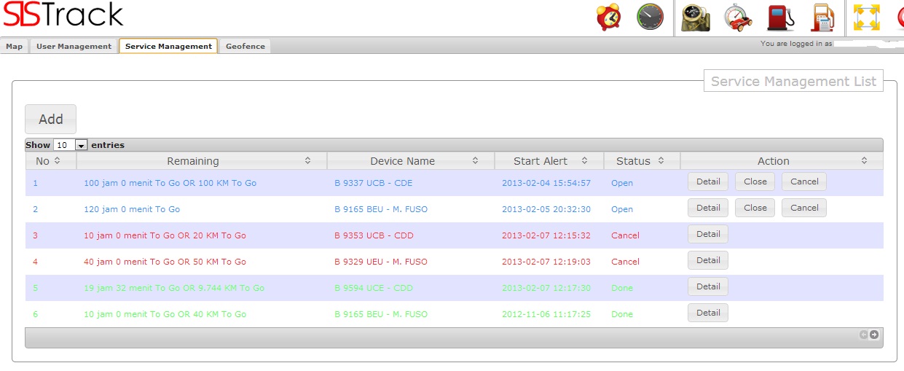Open the speedometer gauge icon

click(650, 17)
